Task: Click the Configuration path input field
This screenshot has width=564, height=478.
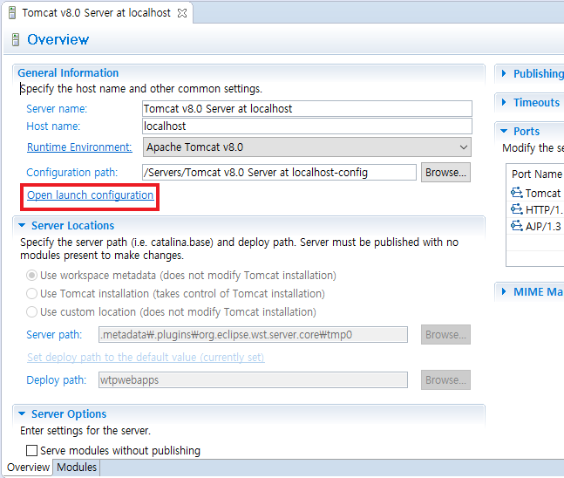Action: click(279, 173)
